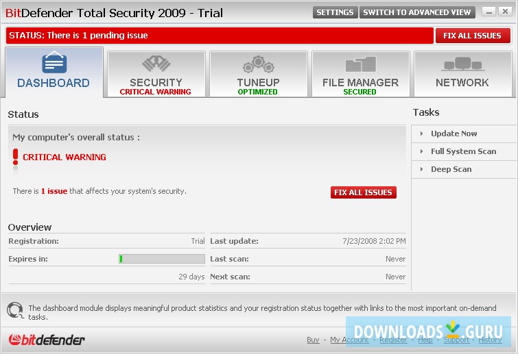The height and width of the screenshot is (354, 518).
Task: Open the Support link
Action: [456, 340]
